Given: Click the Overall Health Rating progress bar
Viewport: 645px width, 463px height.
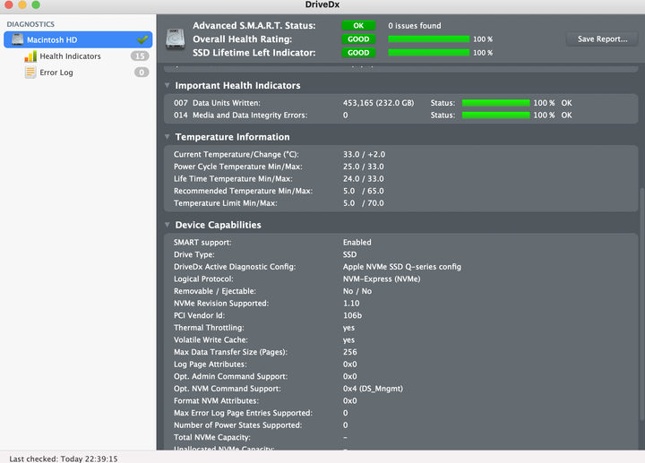Looking at the screenshot, I should pos(428,39).
